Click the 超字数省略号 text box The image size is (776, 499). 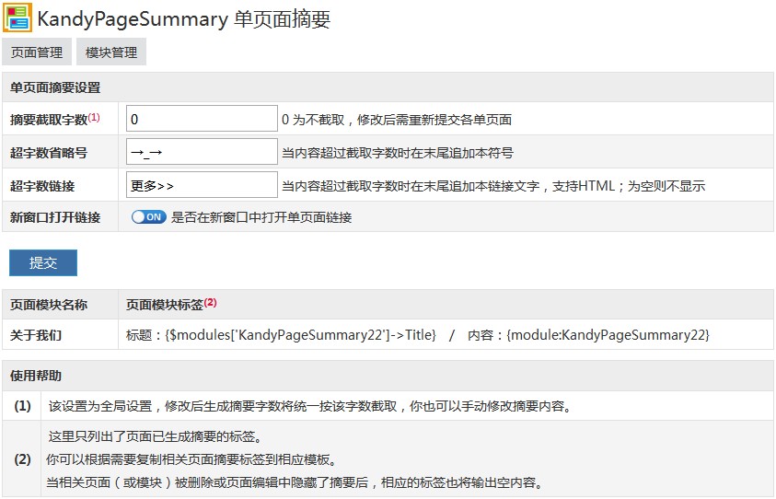tap(202, 152)
